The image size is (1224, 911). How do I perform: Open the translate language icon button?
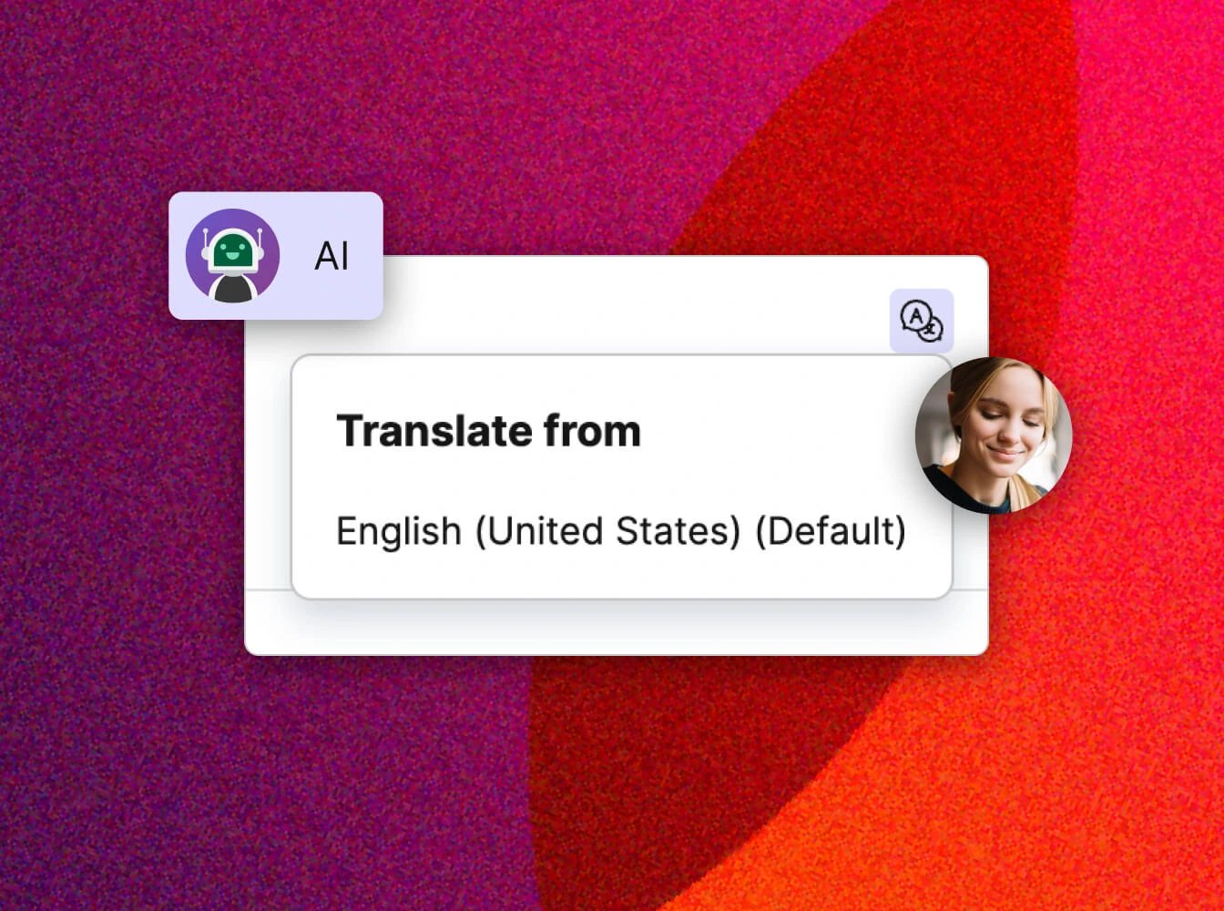point(921,321)
